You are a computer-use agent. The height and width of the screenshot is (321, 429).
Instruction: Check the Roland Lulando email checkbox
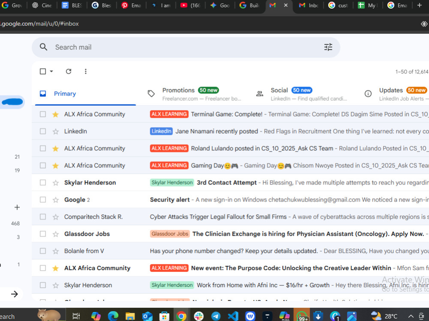(42, 148)
